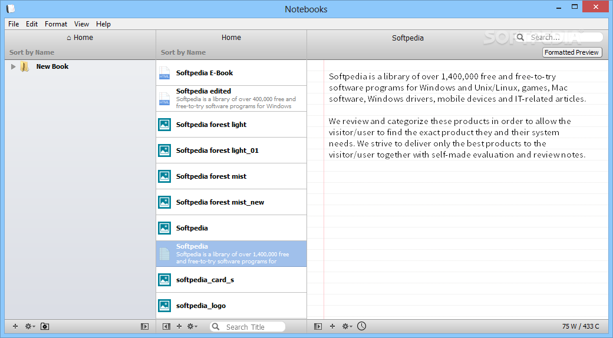Viewport: 613px width, 338px height.
Task: Click Sort by Name in middle panel
Action: pos(183,52)
